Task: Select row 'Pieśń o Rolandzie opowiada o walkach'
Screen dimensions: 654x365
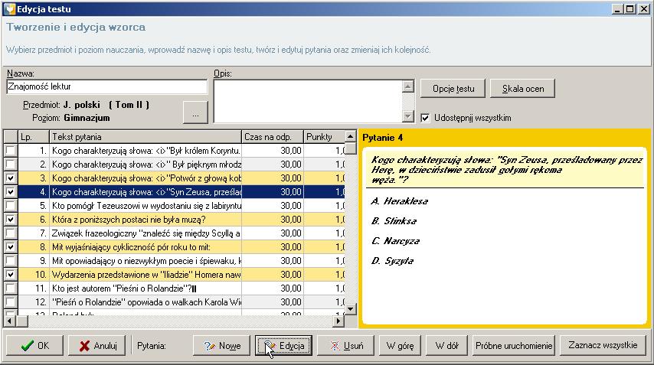Action: [x=175, y=301]
